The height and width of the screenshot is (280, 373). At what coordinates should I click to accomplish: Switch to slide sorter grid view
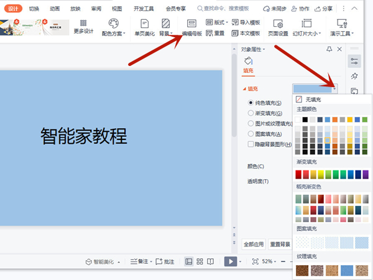point(200,261)
